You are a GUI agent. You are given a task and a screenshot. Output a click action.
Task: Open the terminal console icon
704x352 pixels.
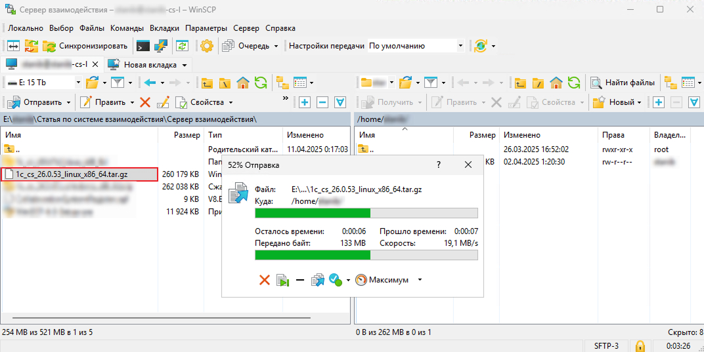coord(143,46)
